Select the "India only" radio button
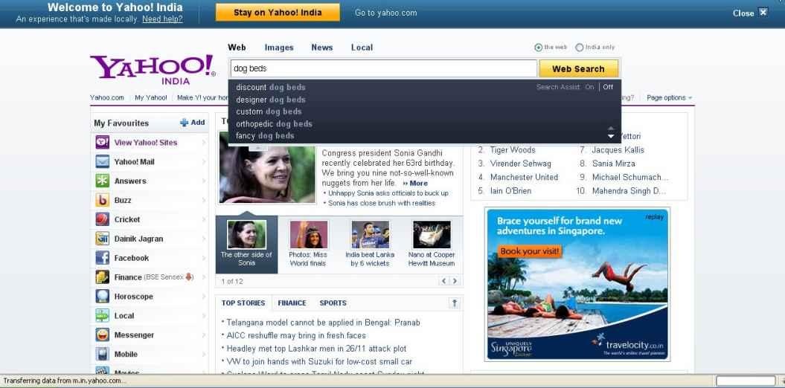785x388 pixels. [x=580, y=48]
